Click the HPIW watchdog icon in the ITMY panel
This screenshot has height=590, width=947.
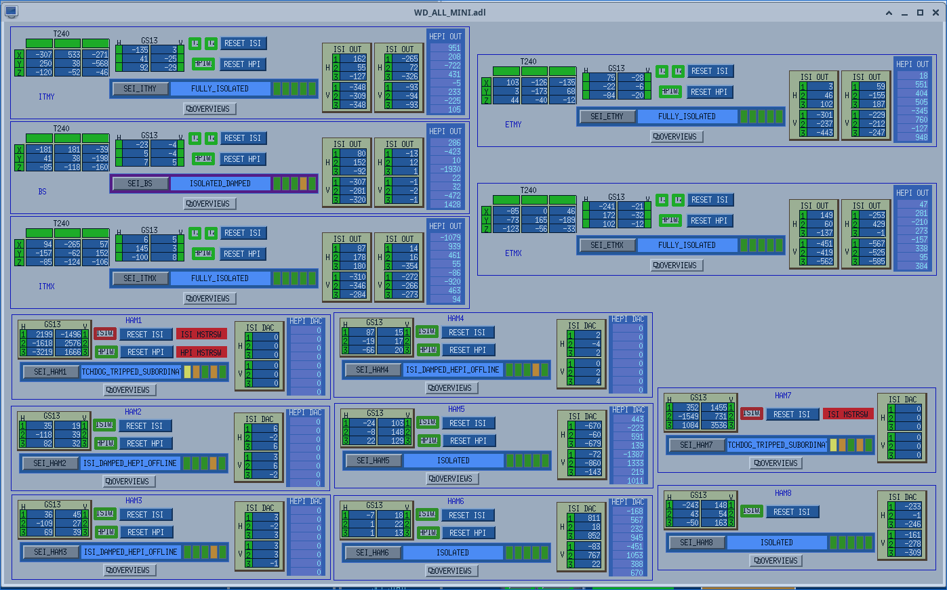coord(203,64)
